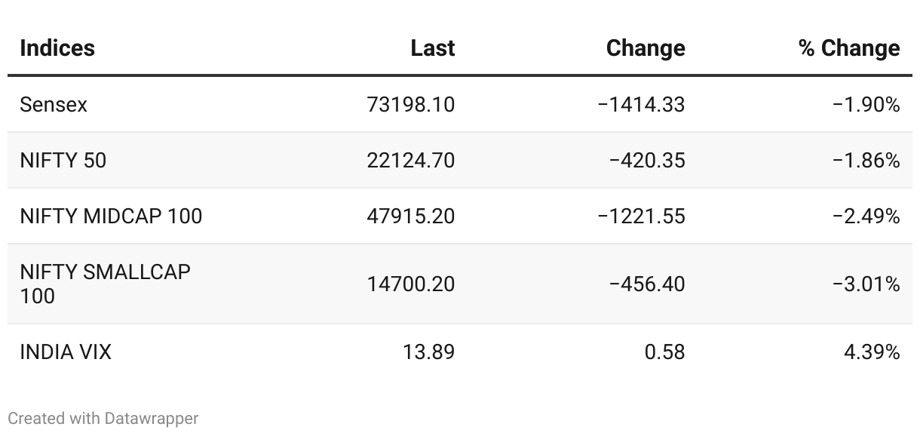Screen dimensions: 920x436
Task: Click INDIA VIX change value 0.58
Action: tap(664, 352)
